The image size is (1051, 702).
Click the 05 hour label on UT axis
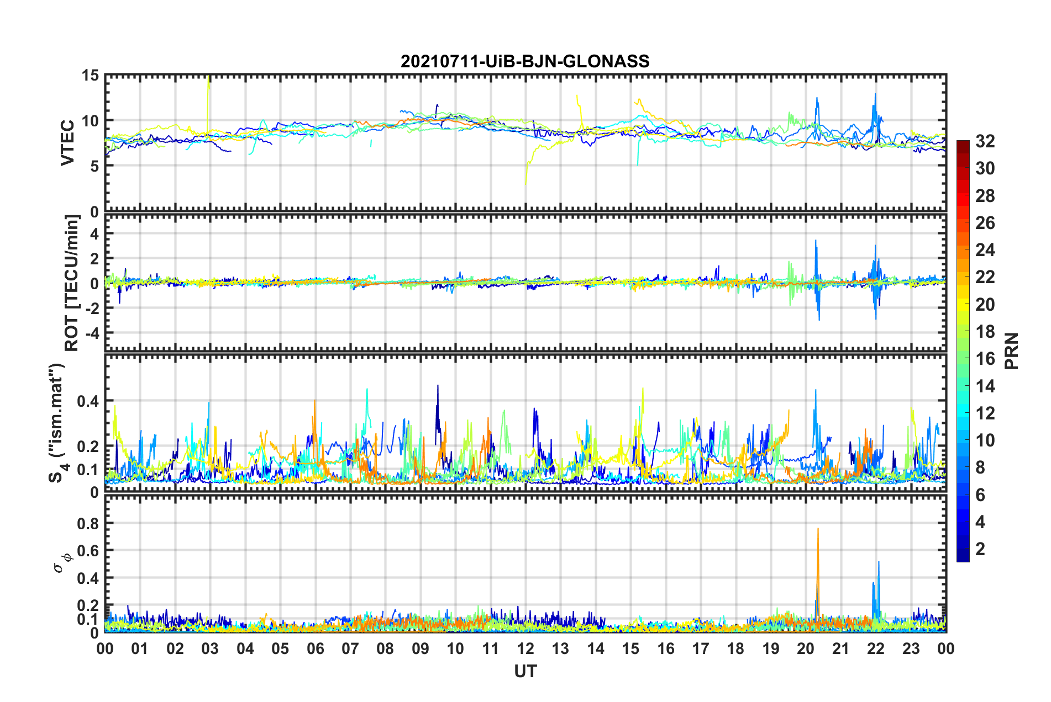(280, 648)
